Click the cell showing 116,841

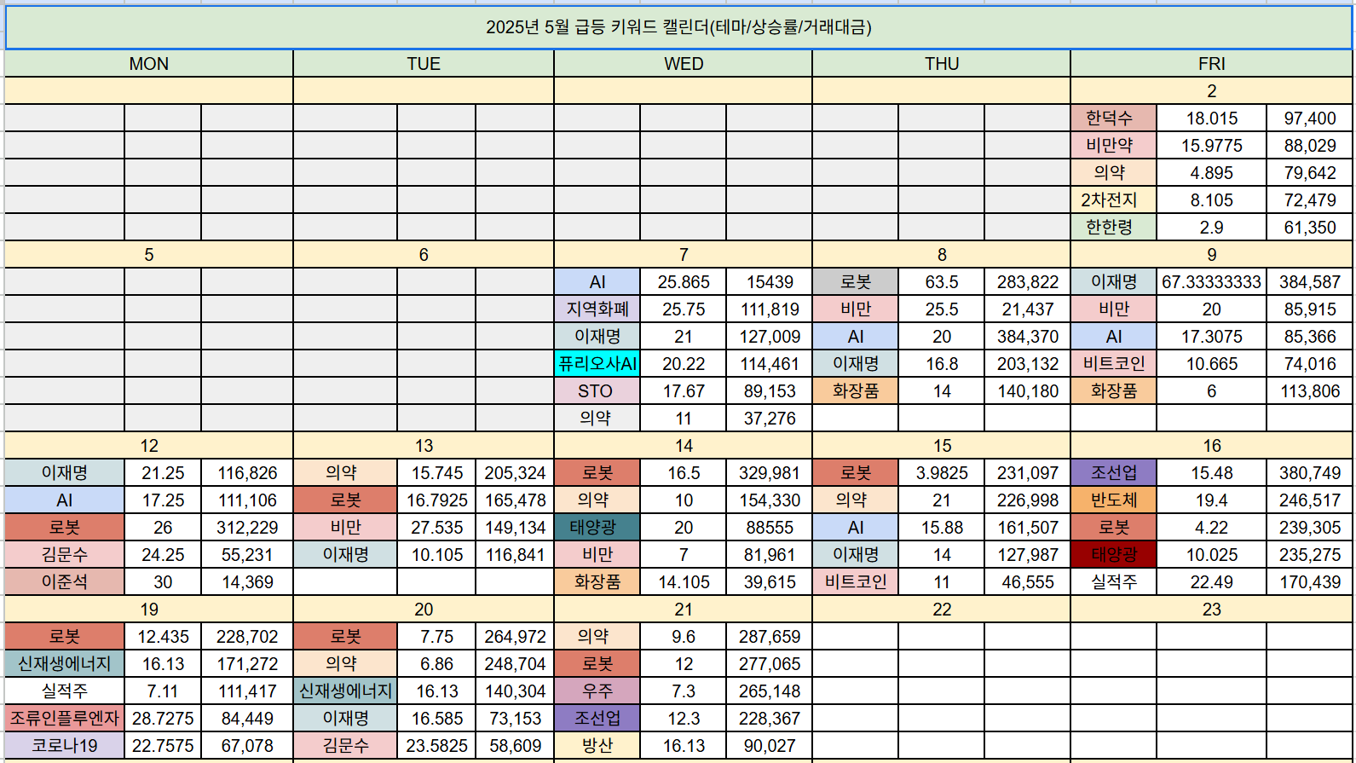click(515, 555)
